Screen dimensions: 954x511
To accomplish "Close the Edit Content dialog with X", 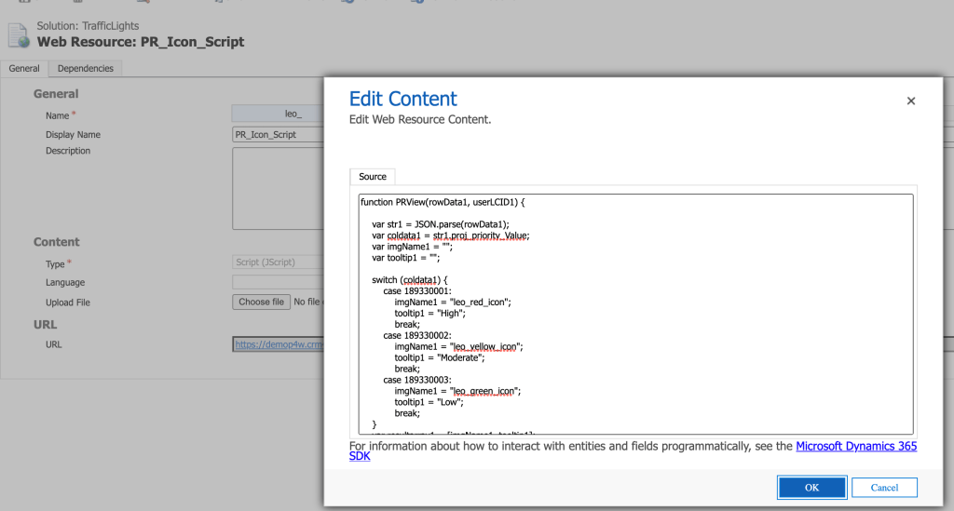I will click(x=911, y=101).
